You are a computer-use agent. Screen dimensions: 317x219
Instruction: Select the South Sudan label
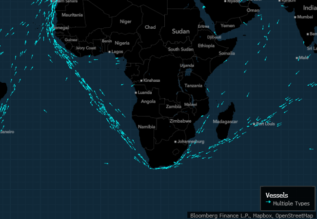click(181, 49)
